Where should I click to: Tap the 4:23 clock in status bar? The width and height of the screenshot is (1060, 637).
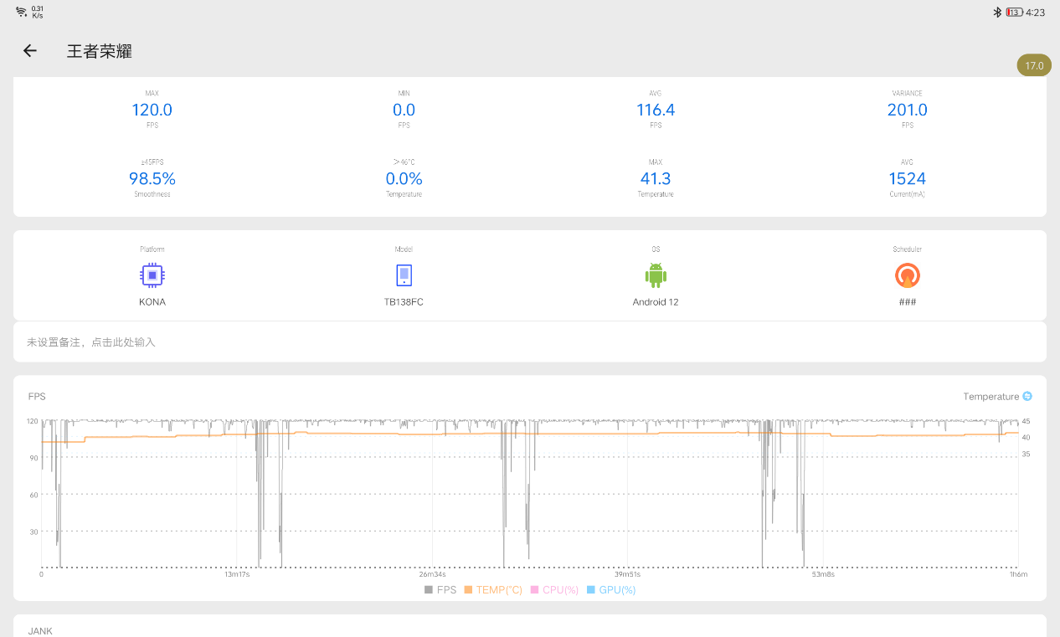[1035, 13]
